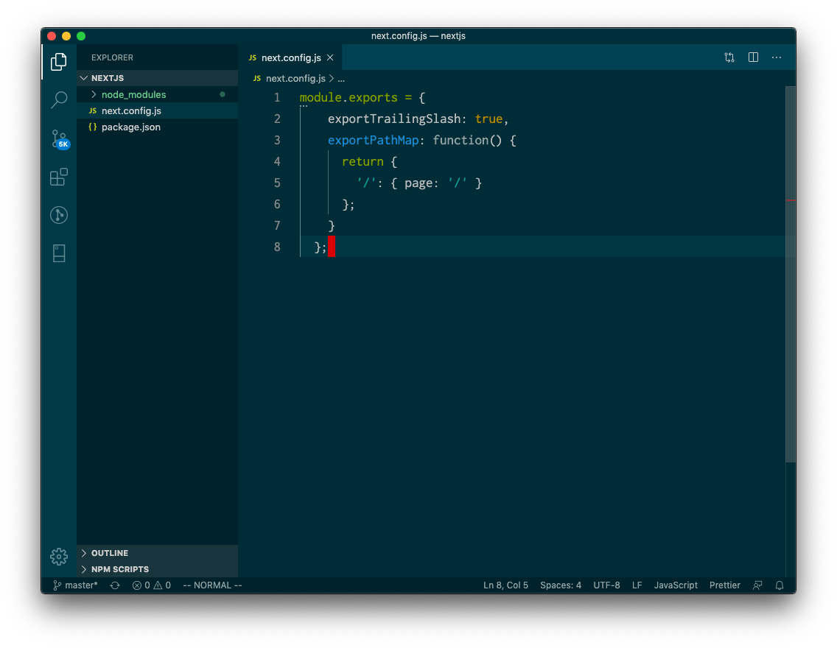Open more actions with the ellipsis menu
837x648 pixels.
pyautogui.click(x=776, y=57)
